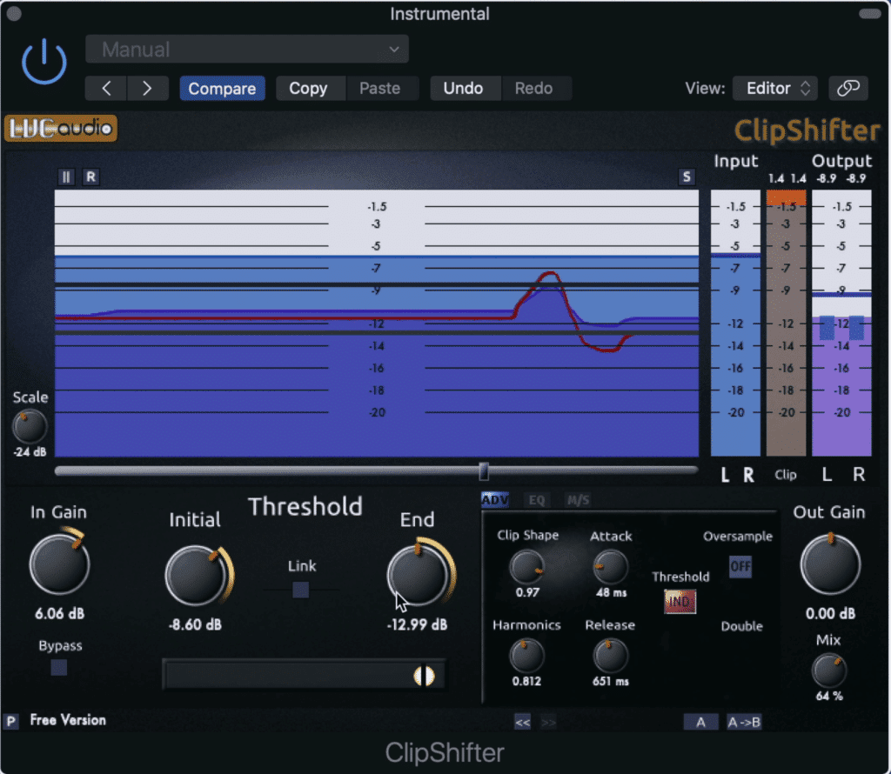
Task: Toggle the plugin power button
Action: 44,63
